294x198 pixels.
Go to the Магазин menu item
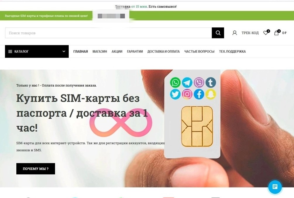tap(100, 51)
